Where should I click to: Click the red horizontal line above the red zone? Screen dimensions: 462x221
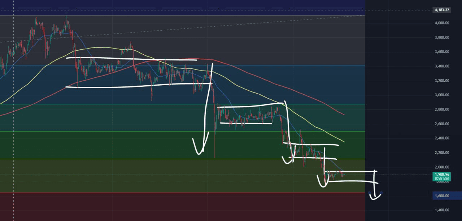(x=180, y=193)
